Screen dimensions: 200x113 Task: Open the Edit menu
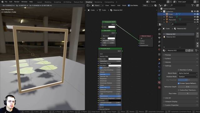[x=11, y=2]
